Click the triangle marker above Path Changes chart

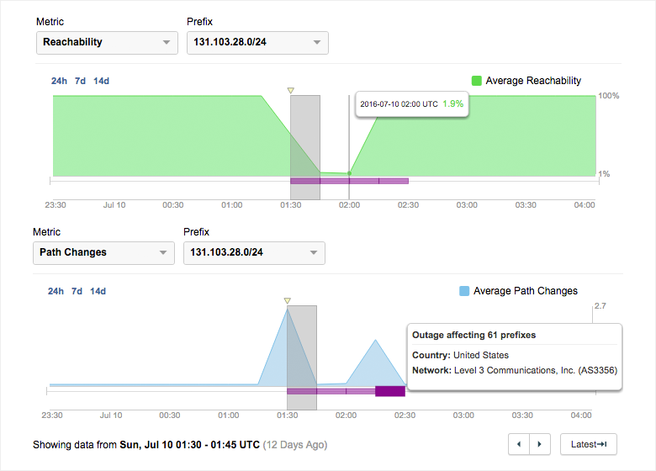point(287,300)
